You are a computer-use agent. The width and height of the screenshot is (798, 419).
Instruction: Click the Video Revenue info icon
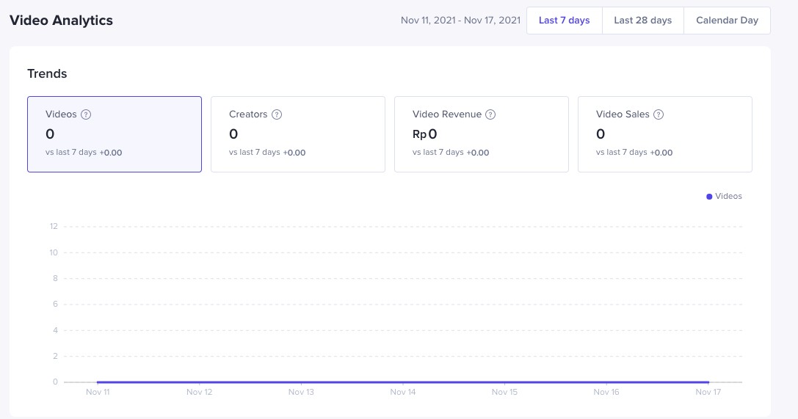coord(490,114)
